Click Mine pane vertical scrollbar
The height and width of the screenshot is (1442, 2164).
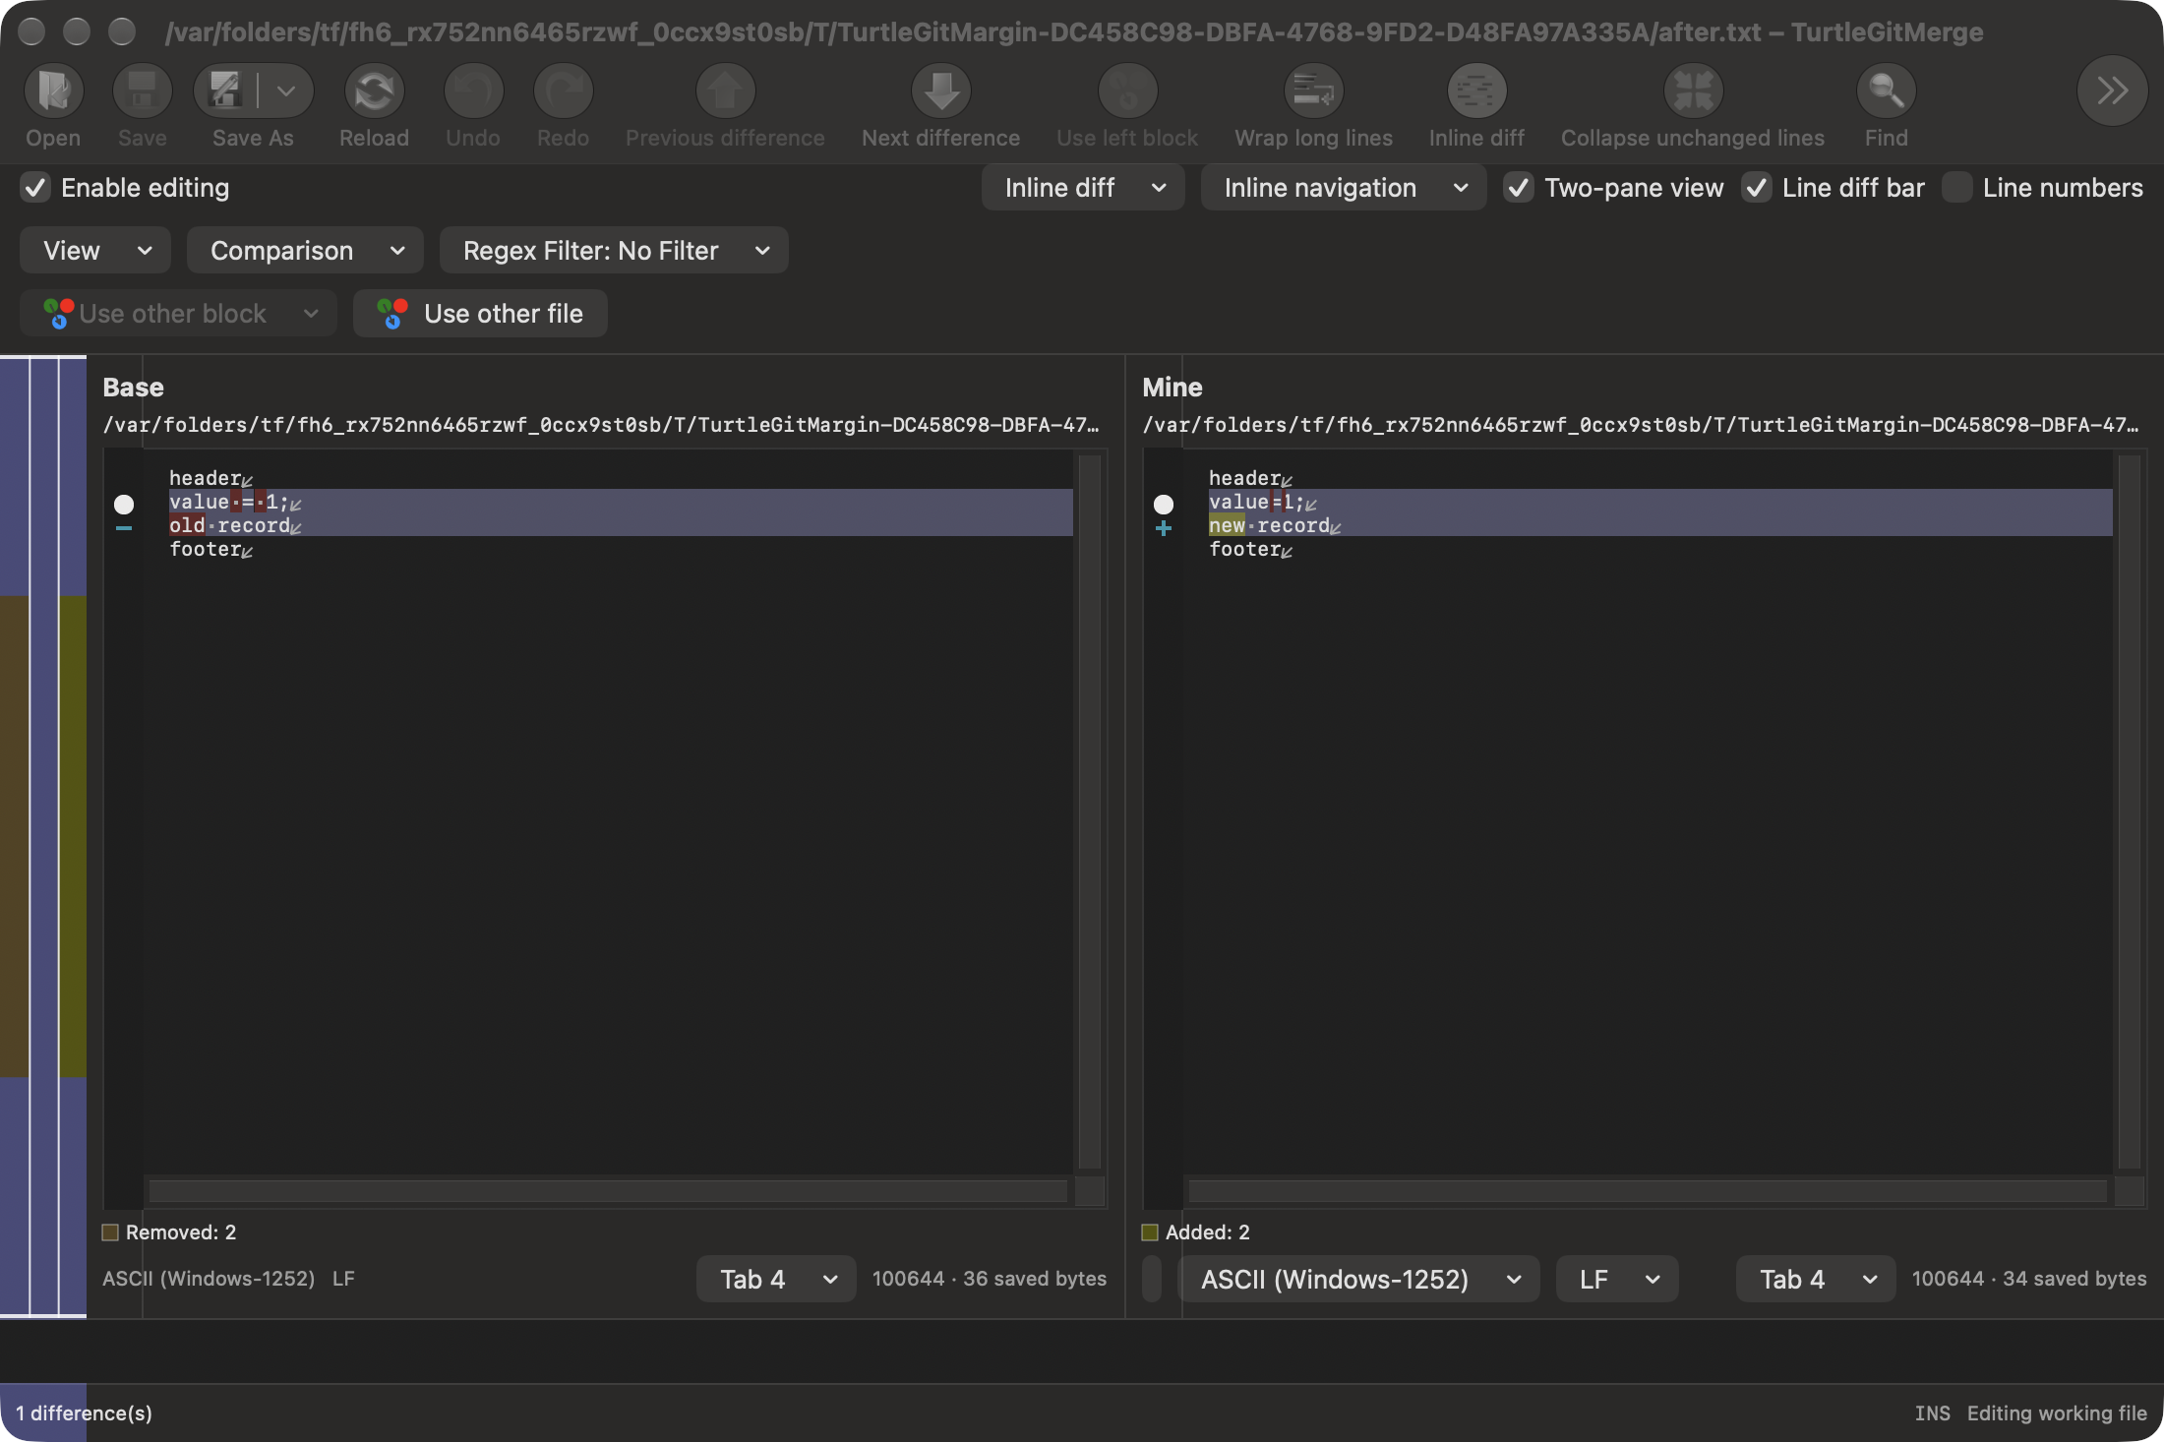[2130, 811]
